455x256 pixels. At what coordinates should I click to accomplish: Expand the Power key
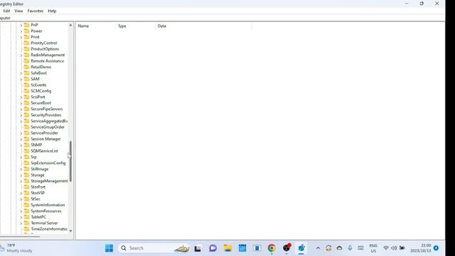coord(21,31)
